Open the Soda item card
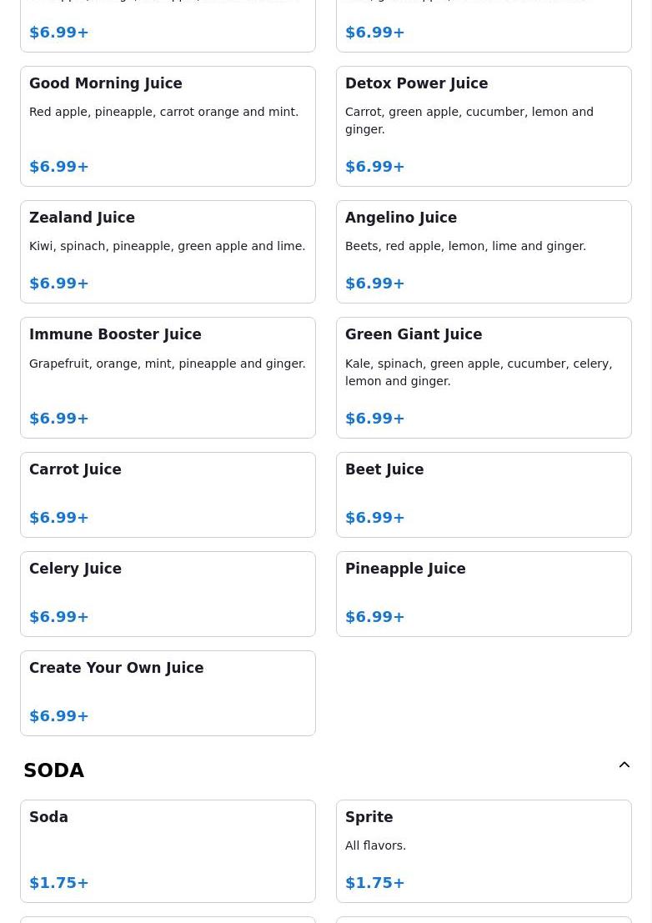Screen dimensions: 652x923 pyautogui.click(x=168, y=850)
